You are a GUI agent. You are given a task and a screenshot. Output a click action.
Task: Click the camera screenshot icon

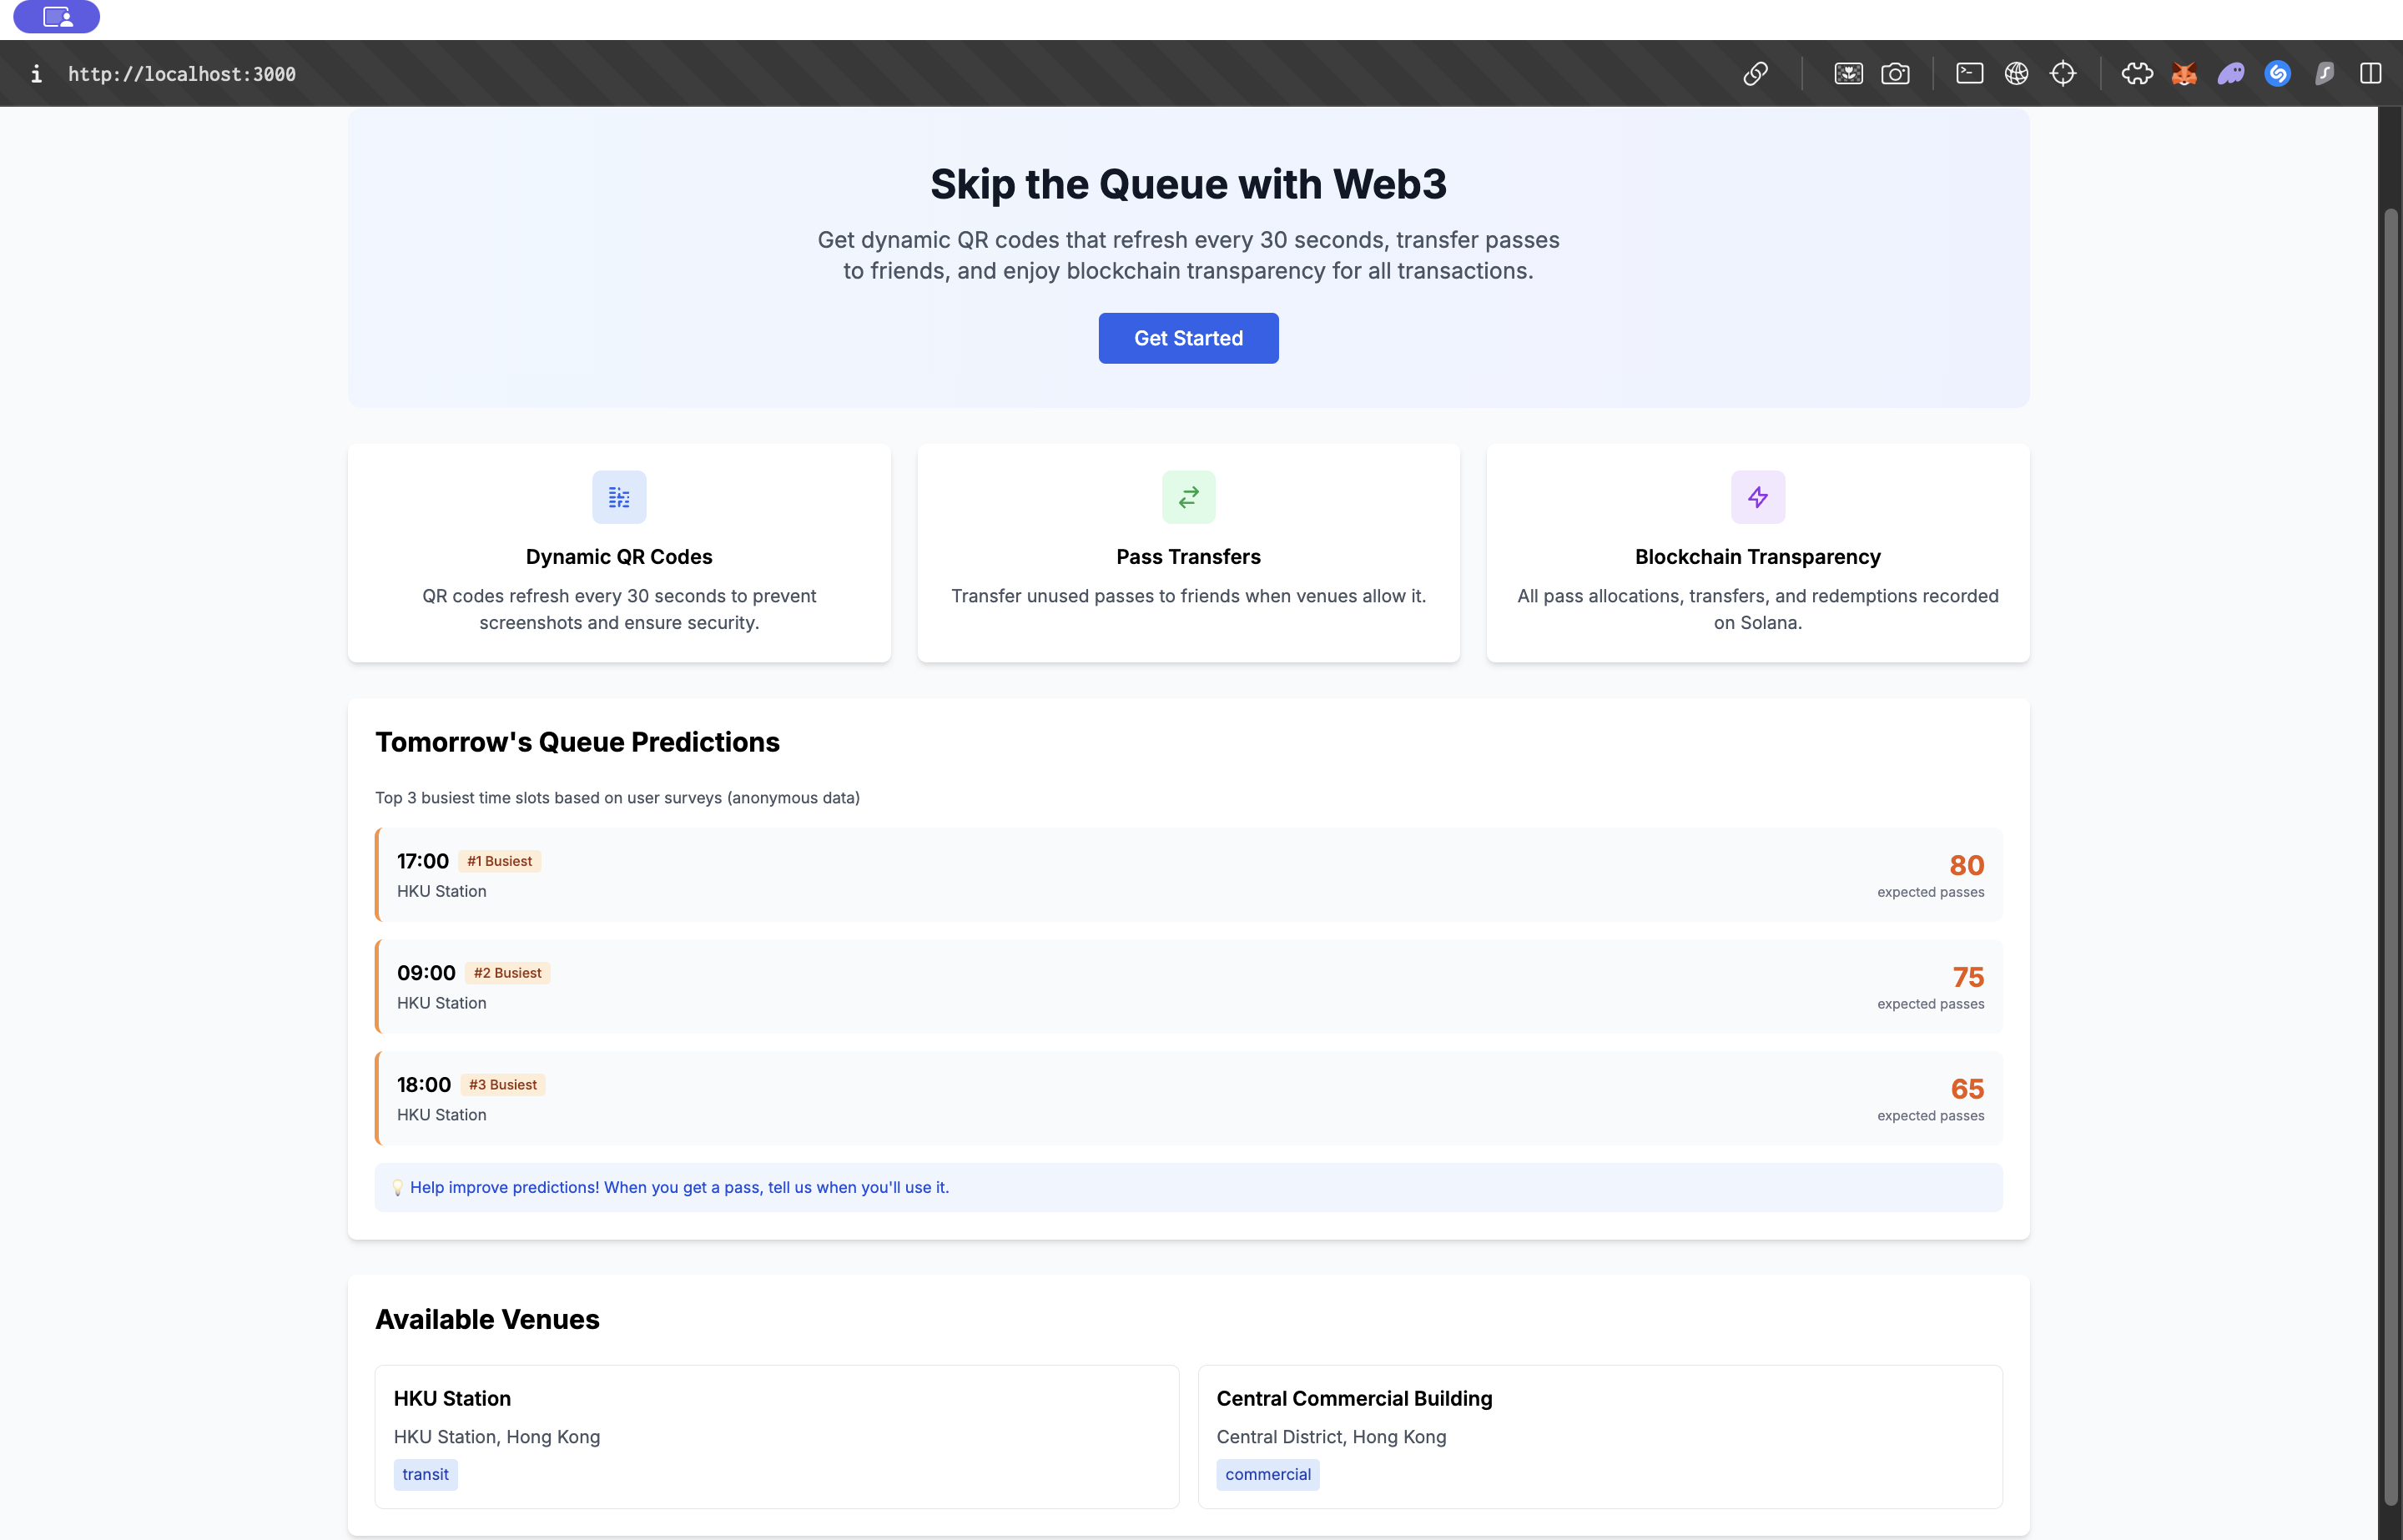click(x=1895, y=74)
